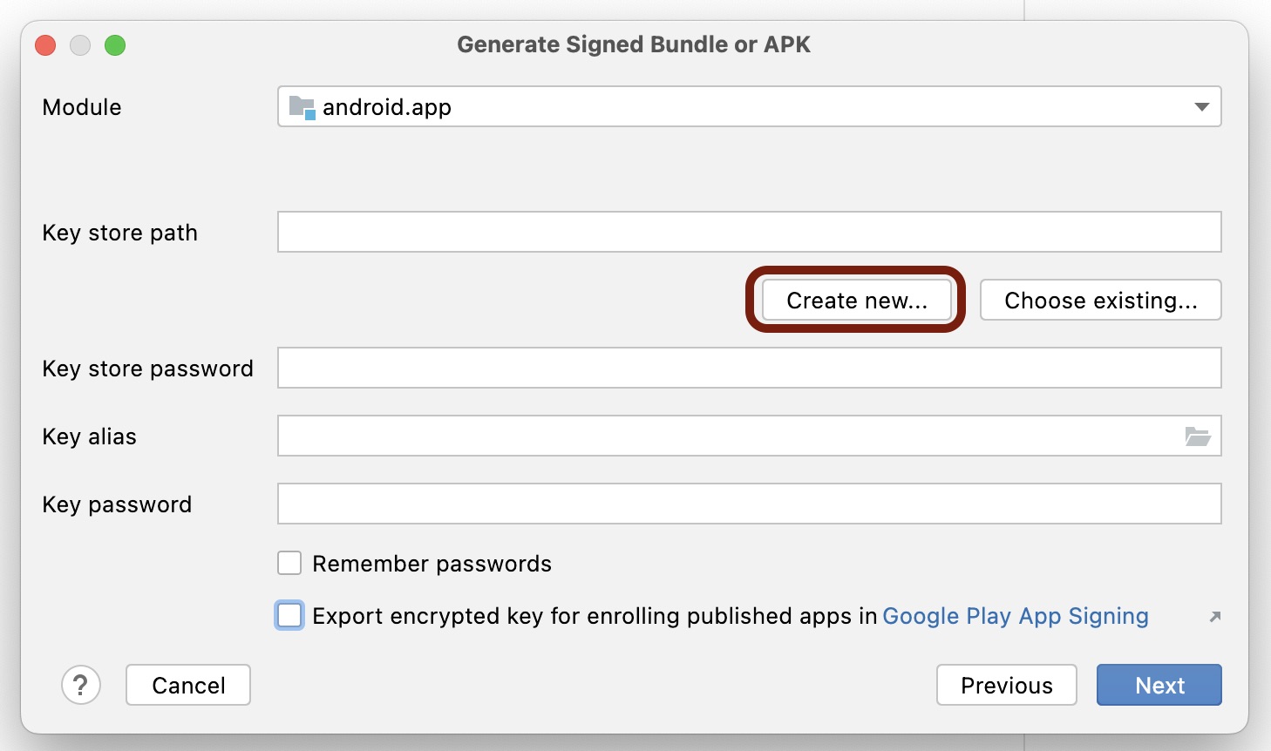The image size is (1271, 751).
Task: Click the help question mark icon
Action: (81, 685)
